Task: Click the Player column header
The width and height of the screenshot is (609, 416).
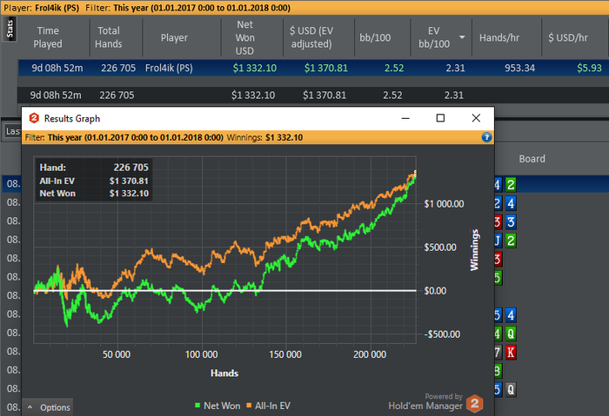Action: [174, 37]
